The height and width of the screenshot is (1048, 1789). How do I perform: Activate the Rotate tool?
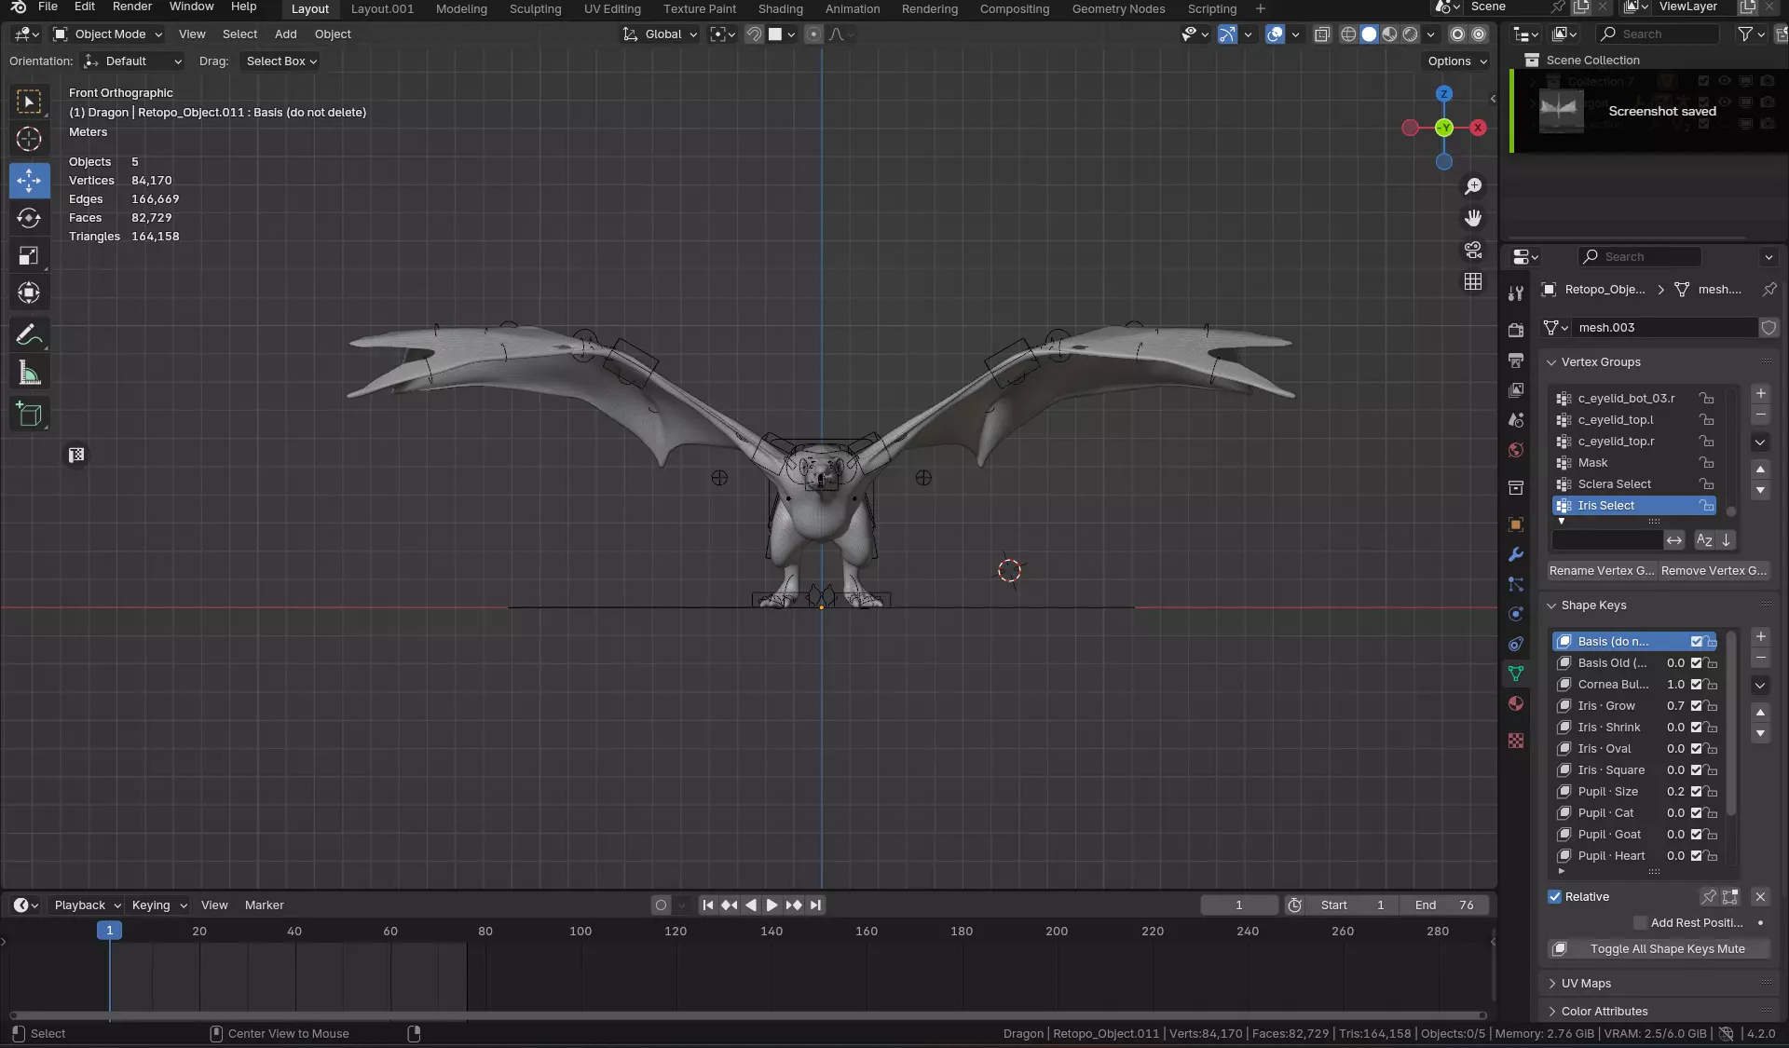pos(29,218)
